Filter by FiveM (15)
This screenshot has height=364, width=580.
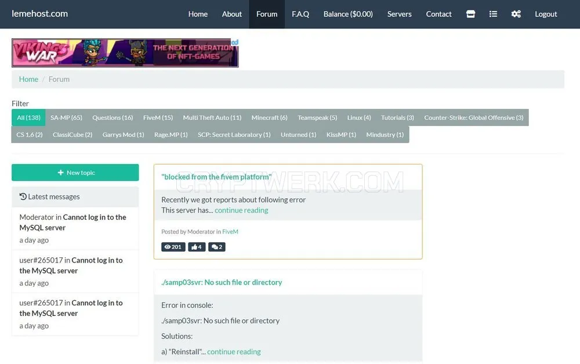pos(158,118)
